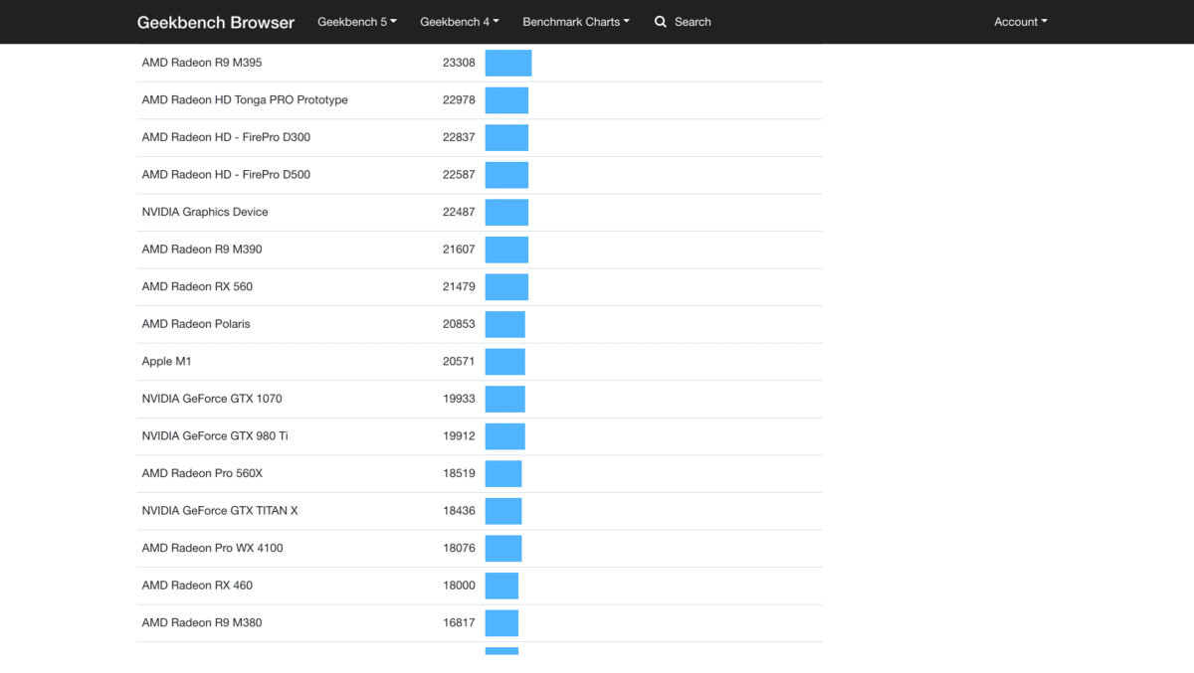Click the score value 21479
Image resolution: width=1194 pixels, height=673 pixels.
pos(459,286)
